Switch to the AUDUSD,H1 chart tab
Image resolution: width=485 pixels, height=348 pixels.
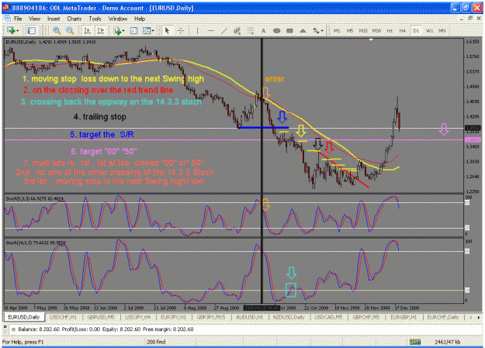pyautogui.click(x=249, y=317)
